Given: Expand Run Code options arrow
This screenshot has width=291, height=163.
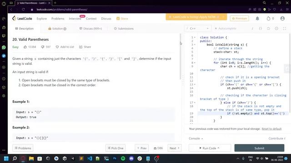Looking at the screenshot, I should click(x=218, y=148).
